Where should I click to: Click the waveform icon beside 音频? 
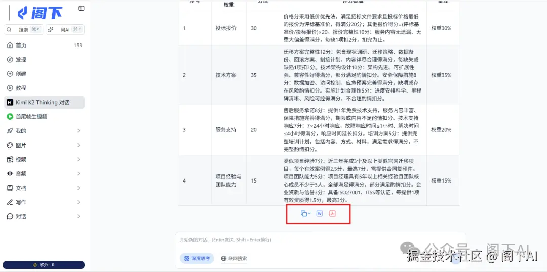(x=10, y=174)
